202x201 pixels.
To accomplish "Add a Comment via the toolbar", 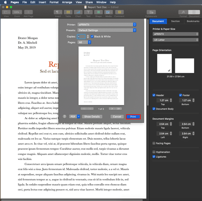I will click(x=120, y=12).
